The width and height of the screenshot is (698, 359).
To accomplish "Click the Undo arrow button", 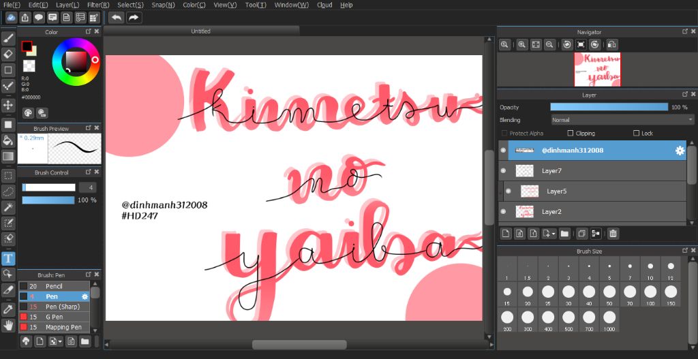I will coord(117,18).
